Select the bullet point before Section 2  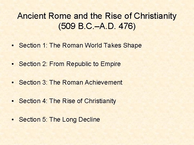(13, 64)
